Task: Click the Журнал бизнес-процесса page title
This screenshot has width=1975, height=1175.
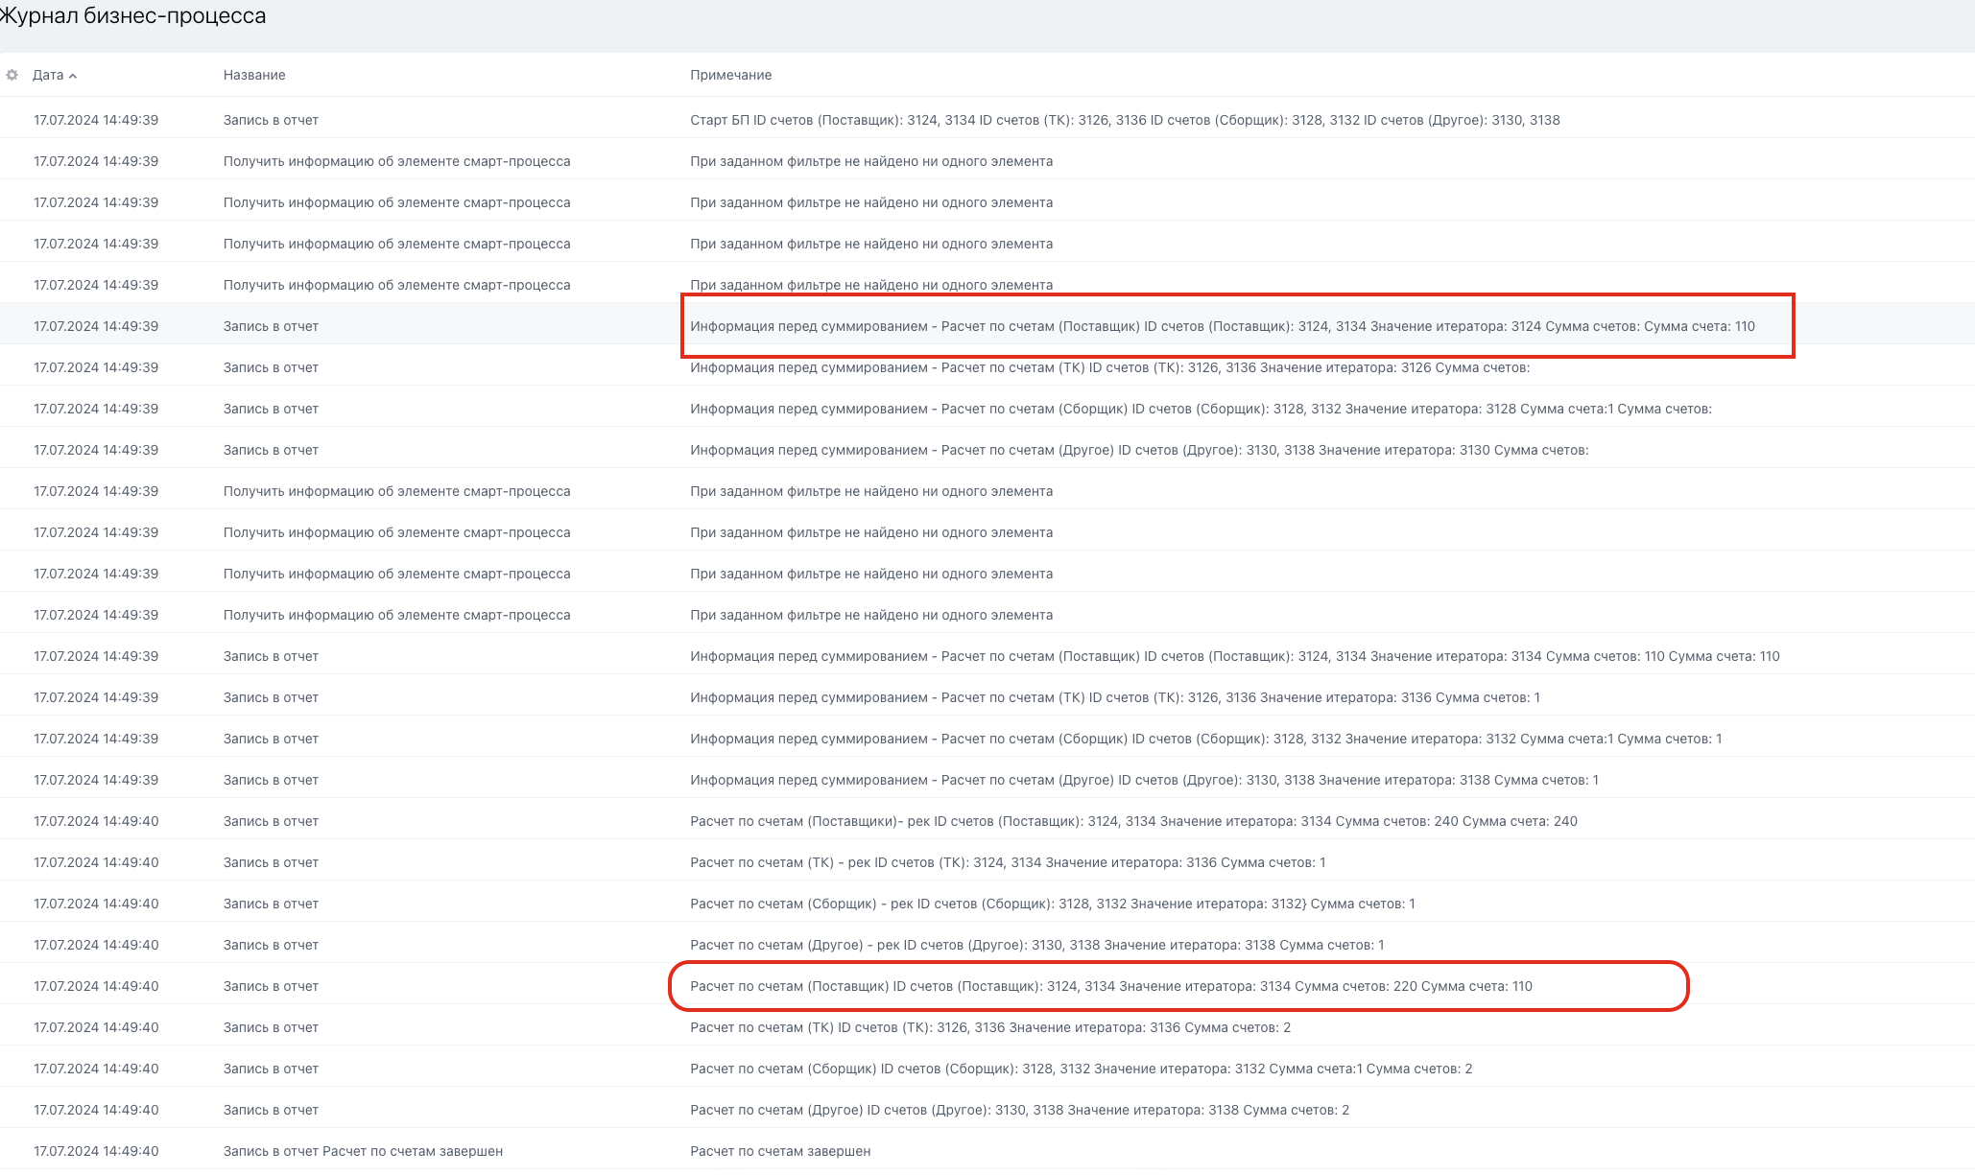Action: click(x=133, y=16)
